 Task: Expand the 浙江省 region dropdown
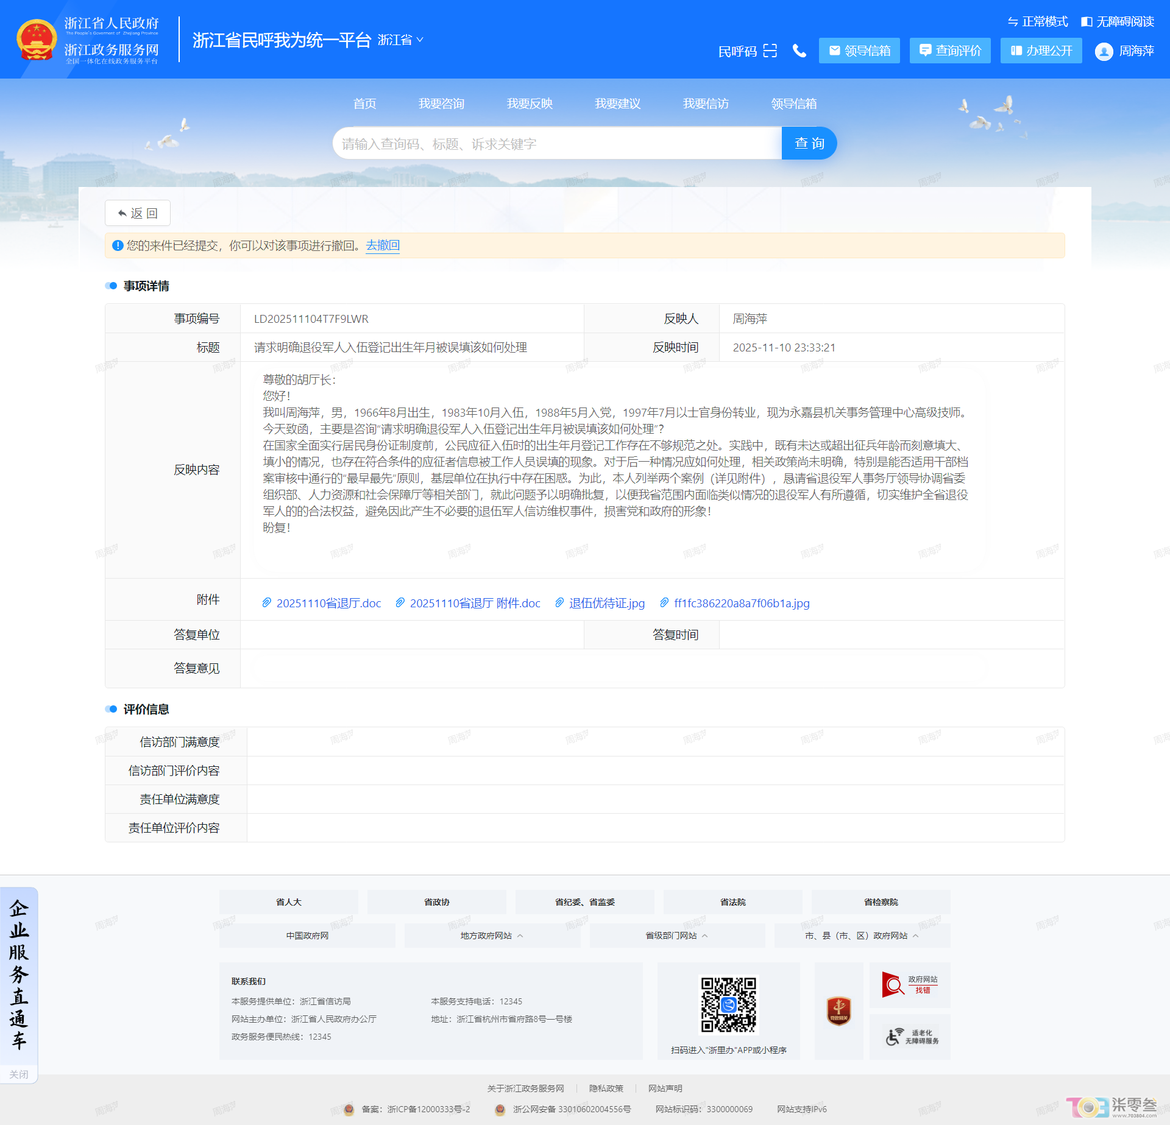pyautogui.click(x=400, y=40)
